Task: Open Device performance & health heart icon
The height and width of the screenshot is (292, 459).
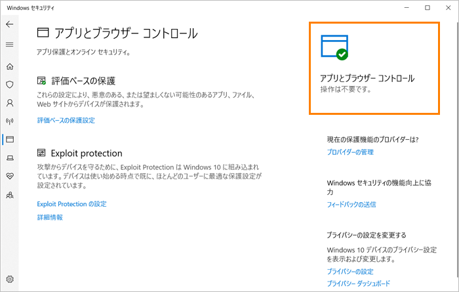Action: [x=10, y=176]
